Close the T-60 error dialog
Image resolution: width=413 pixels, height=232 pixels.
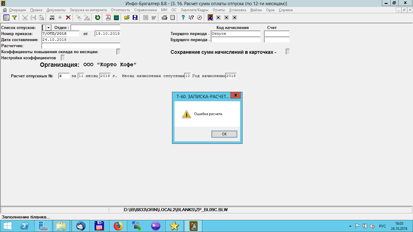tap(236, 95)
